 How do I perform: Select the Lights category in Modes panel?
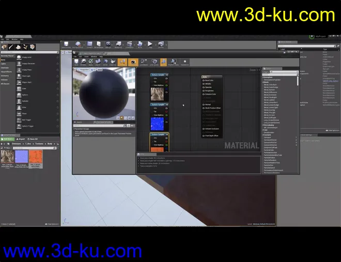click(x=4, y=64)
